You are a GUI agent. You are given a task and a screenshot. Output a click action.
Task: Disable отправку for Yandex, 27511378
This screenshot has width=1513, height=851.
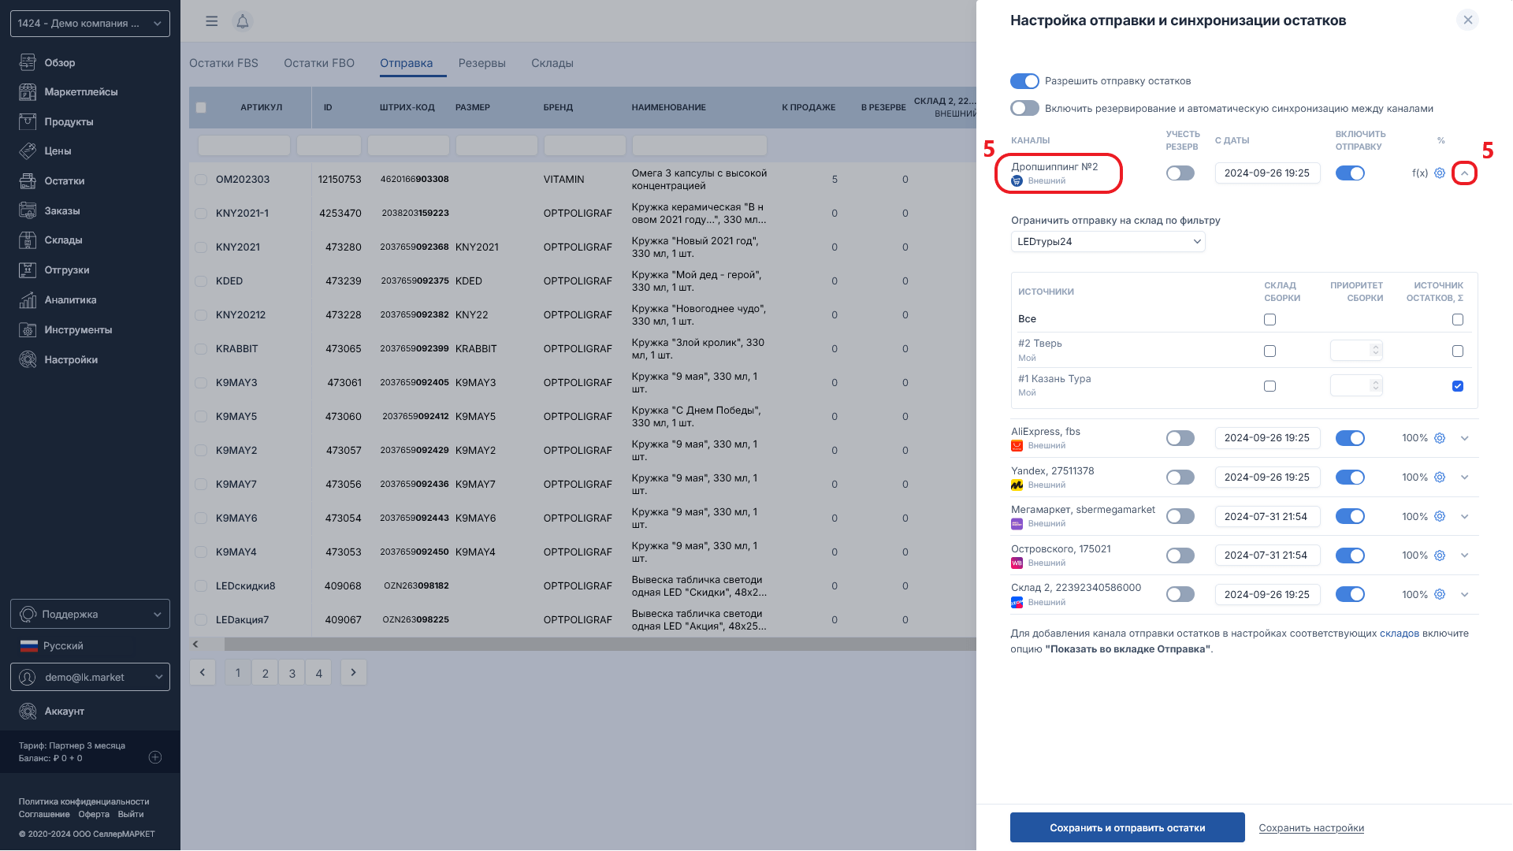[1350, 478]
